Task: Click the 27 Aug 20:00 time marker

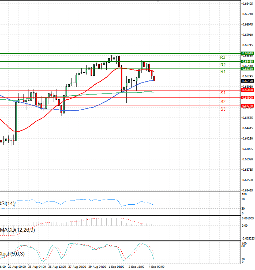Action: (77, 267)
